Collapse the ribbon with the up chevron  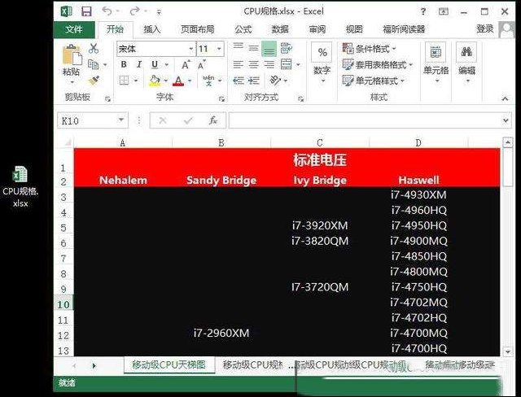pyautogui.click(x=505, y=98)
